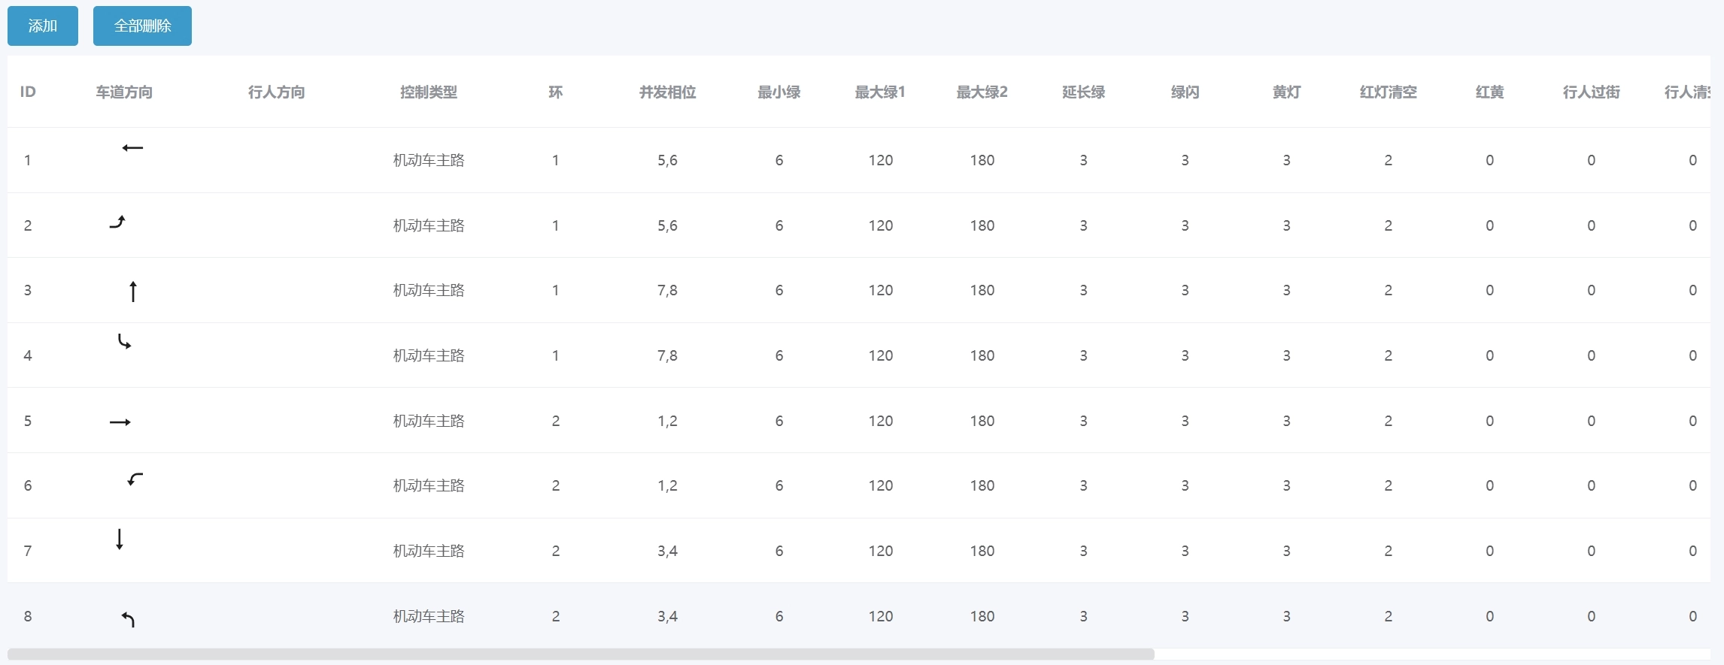
Task: Click the turn arrow icon in row 6
Action: pos(135,479)
